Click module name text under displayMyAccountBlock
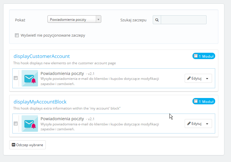This screenshot has height=162, width=231. point(62,119)
